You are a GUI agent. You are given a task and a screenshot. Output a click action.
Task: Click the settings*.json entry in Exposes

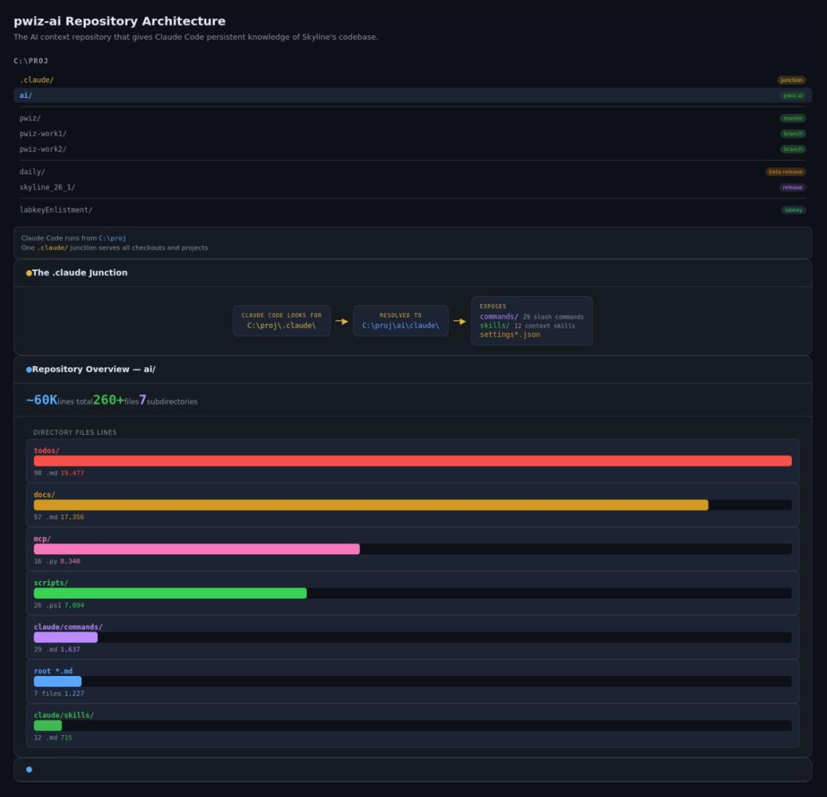pyautogui.click(x=509, y=335)
